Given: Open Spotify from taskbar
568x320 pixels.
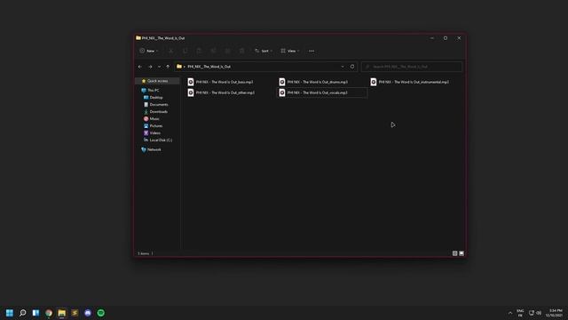Looking at the screenshot, I should 101,313.
